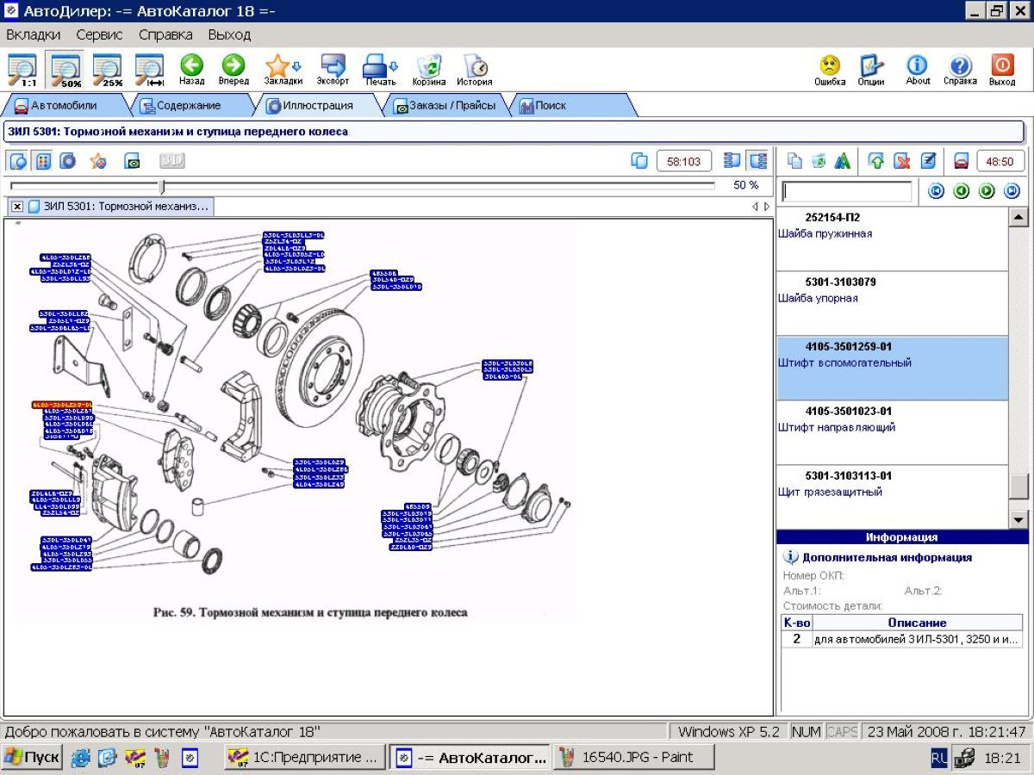Go back with the Назад arrow
The image size is (1034, 775).
pos(191,69)
